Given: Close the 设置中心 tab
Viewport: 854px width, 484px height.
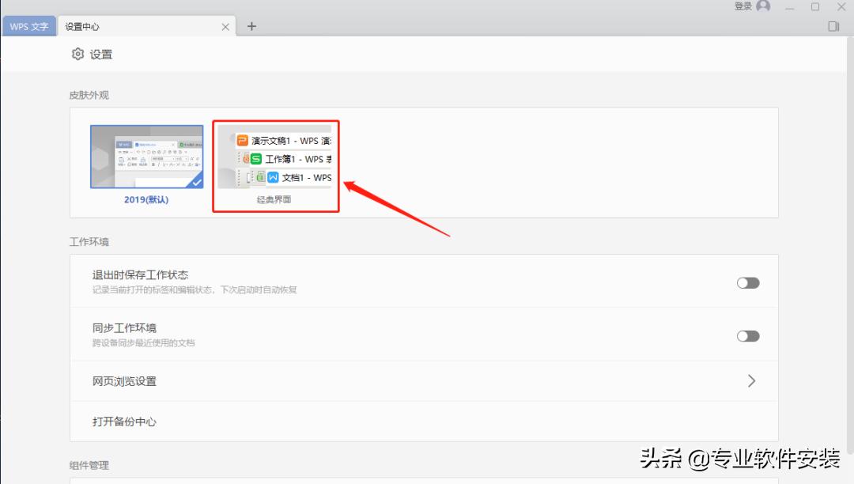Looking at the screenshot, I should click(225, 27).
